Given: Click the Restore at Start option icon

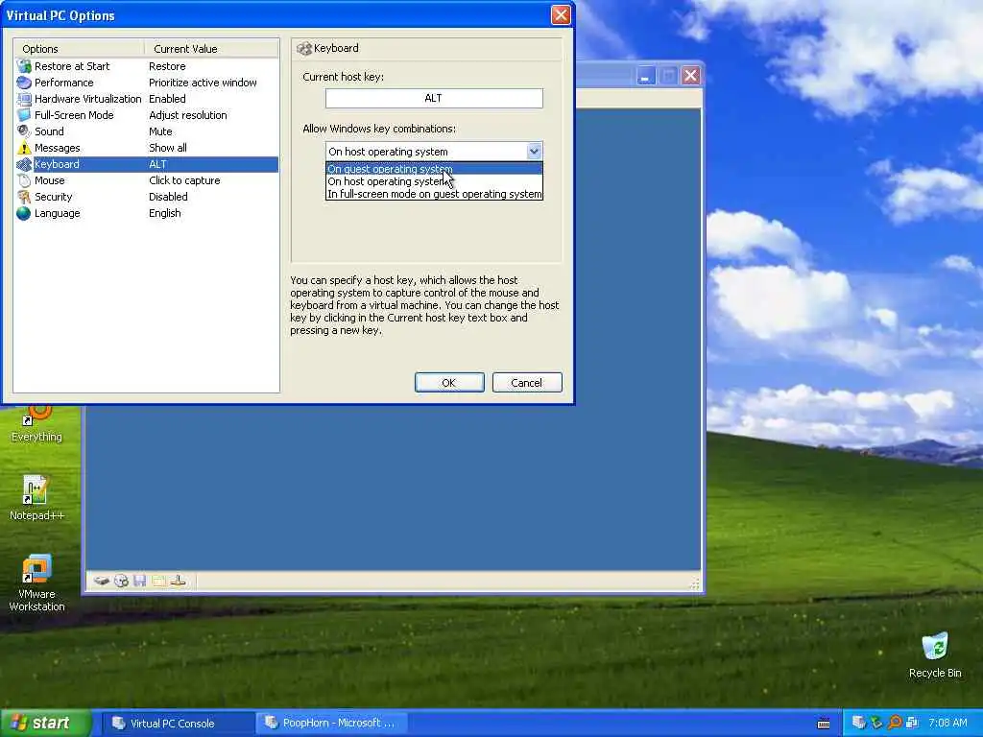Looking at the screenshot, I should 24,66.
